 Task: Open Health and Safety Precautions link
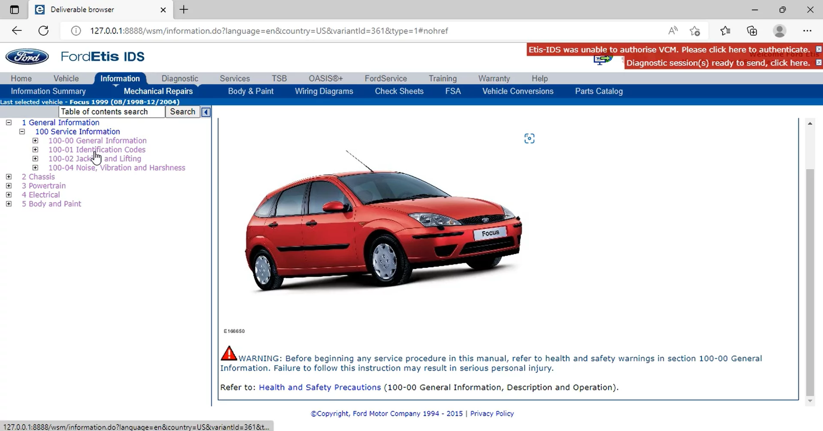point(319,387)
